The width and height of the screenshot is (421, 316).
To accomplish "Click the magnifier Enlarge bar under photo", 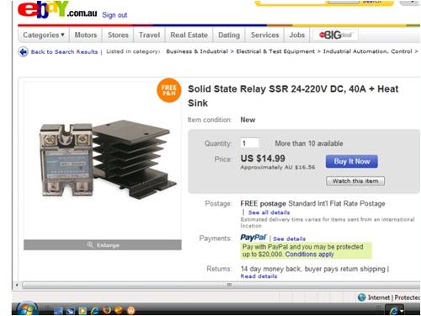I will (x=103, y=245).
